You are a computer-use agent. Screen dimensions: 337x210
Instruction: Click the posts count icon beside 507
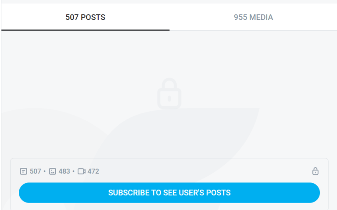coord(23,171)
